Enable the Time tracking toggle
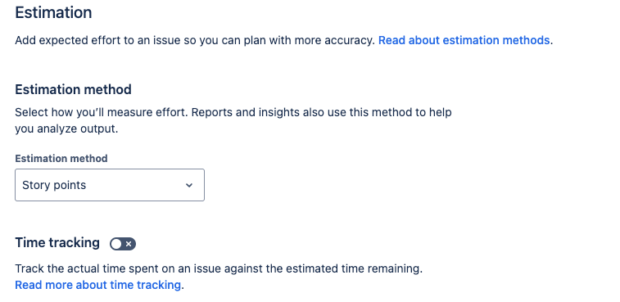 123,244
